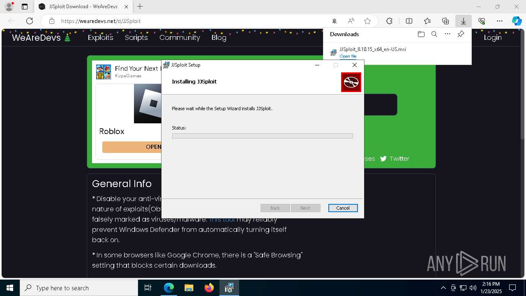This screenshot has width=526, height=296.
Task: Click the Login link
Action: (x=493, y=37)
